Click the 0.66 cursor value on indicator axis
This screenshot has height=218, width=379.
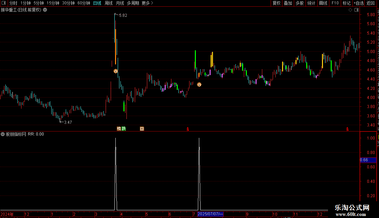click(368, 160)
